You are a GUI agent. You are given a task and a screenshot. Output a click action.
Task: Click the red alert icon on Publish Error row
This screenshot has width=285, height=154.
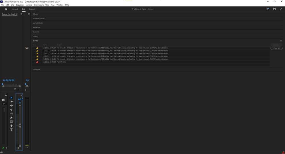[x=37, y=62]
